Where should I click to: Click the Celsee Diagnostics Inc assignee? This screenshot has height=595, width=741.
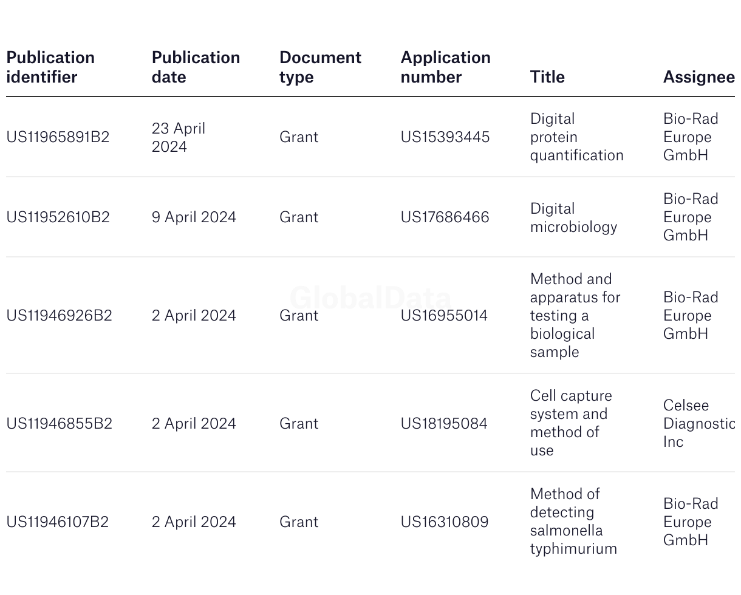click(x=698, y=424)
